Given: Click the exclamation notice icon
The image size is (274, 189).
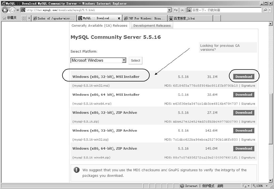Looking at the screenshot, I should (77, 170).
